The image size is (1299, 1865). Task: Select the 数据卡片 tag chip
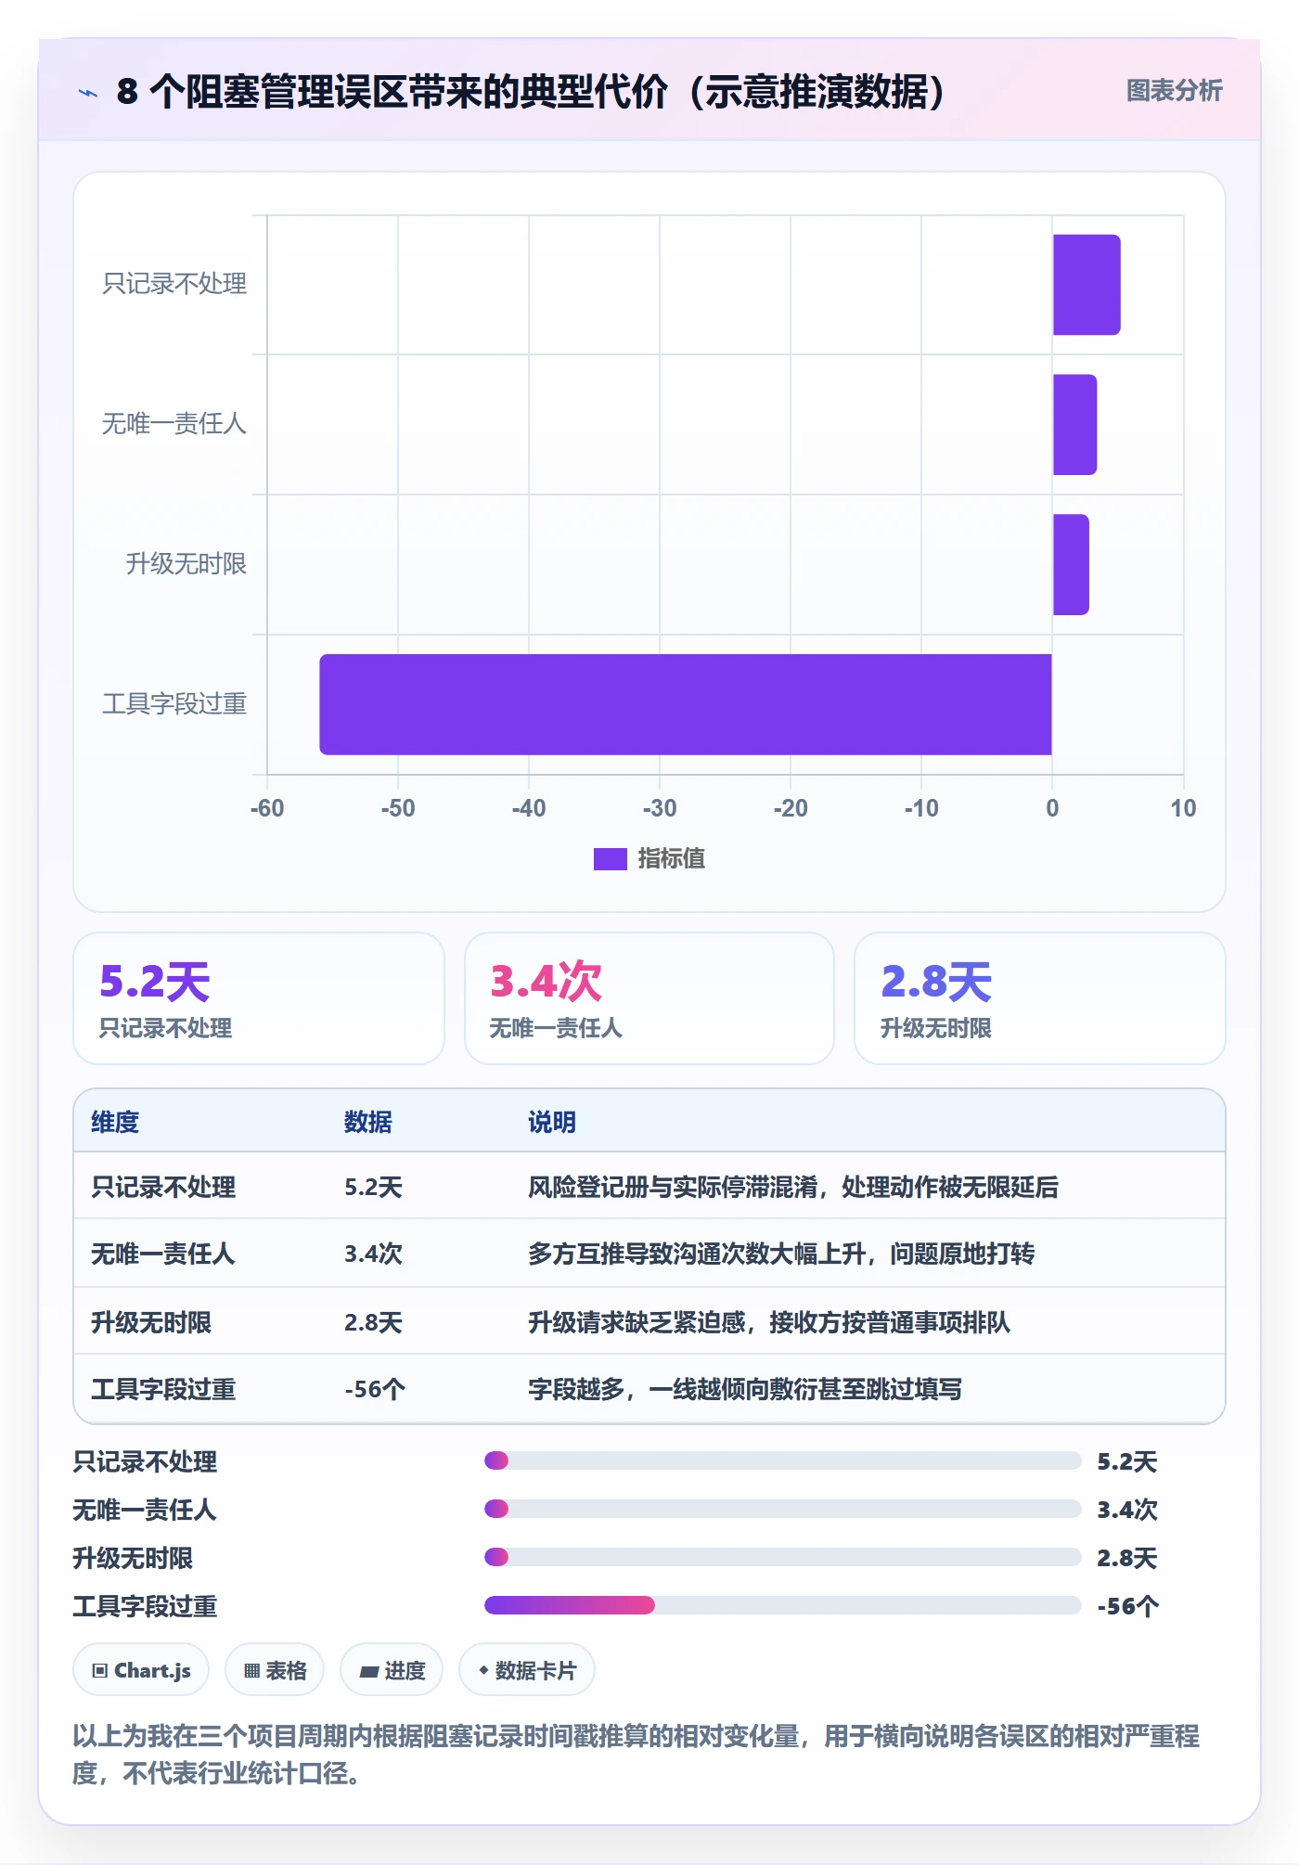point(527,1670)
